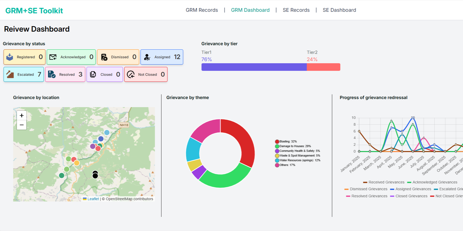
Task: Toggle Resolved Grievances legend entry
Action: pyautogui.click(x=366, y=196)
